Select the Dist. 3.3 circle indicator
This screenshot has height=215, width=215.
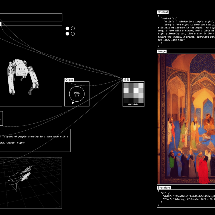(77, 94)
